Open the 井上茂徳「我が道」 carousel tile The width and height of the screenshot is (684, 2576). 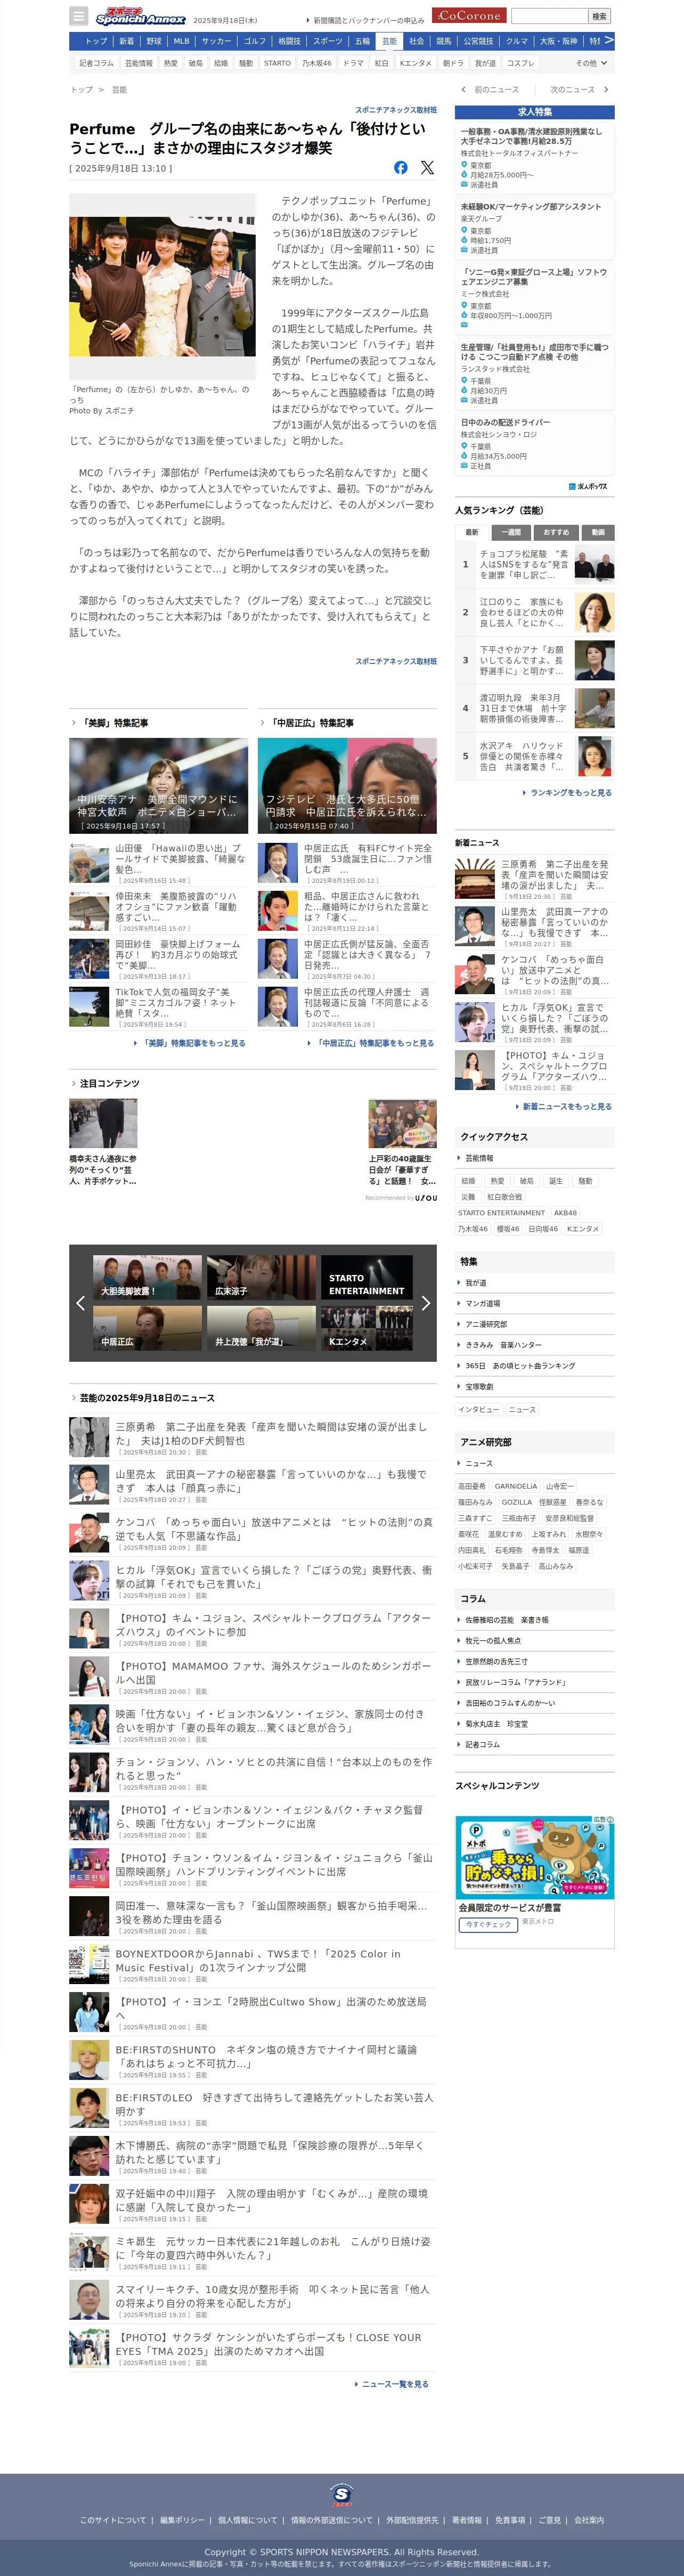click(261, 1328)
